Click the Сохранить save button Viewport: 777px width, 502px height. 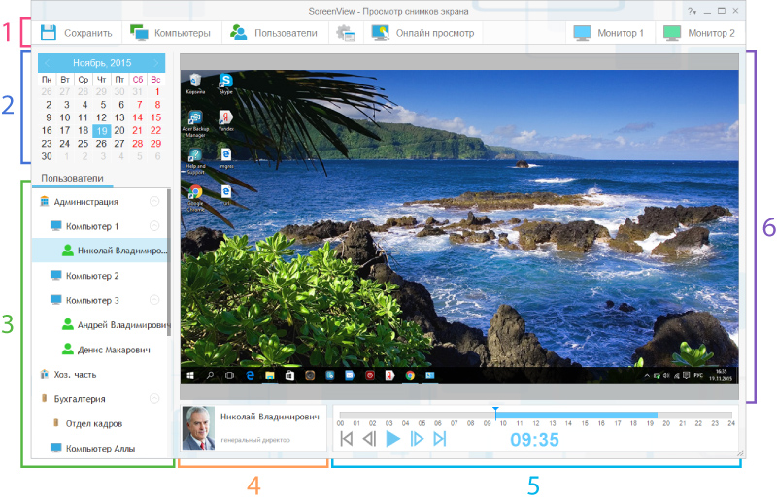tap(77, 33)
